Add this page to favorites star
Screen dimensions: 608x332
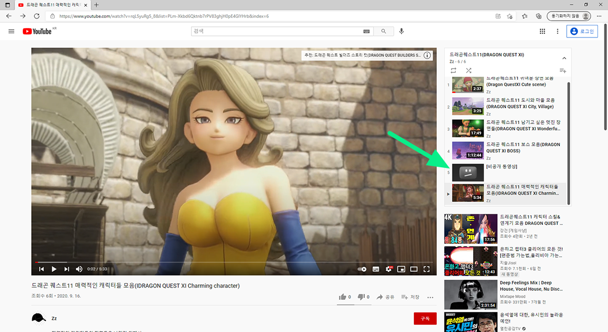[510, 16]
